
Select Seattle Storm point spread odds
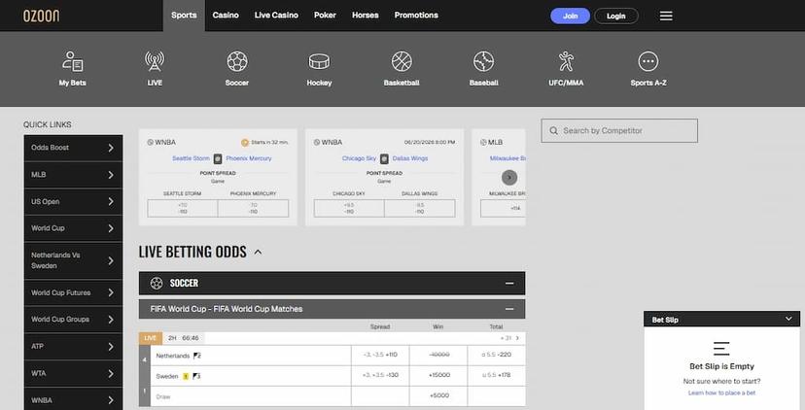[183, 208]
